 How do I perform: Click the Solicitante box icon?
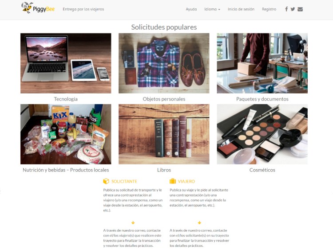pos(106,181)
